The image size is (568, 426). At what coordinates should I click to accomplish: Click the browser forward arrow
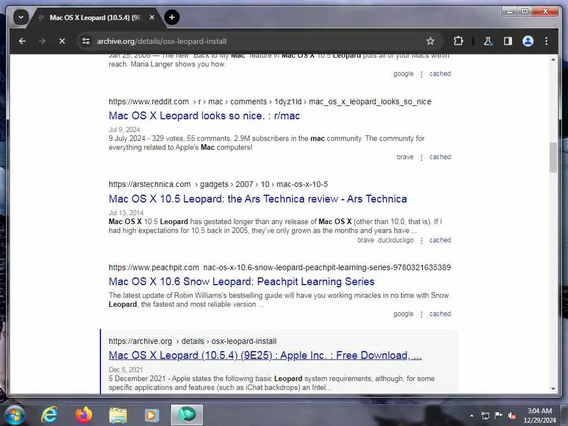[x=42, y=41]
